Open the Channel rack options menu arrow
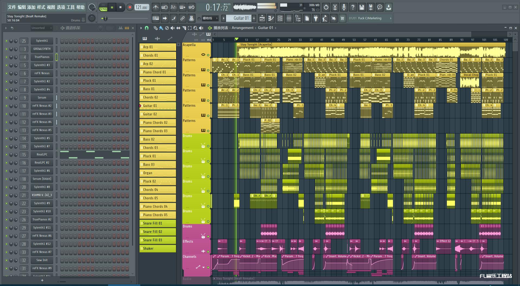 [6, 28]
